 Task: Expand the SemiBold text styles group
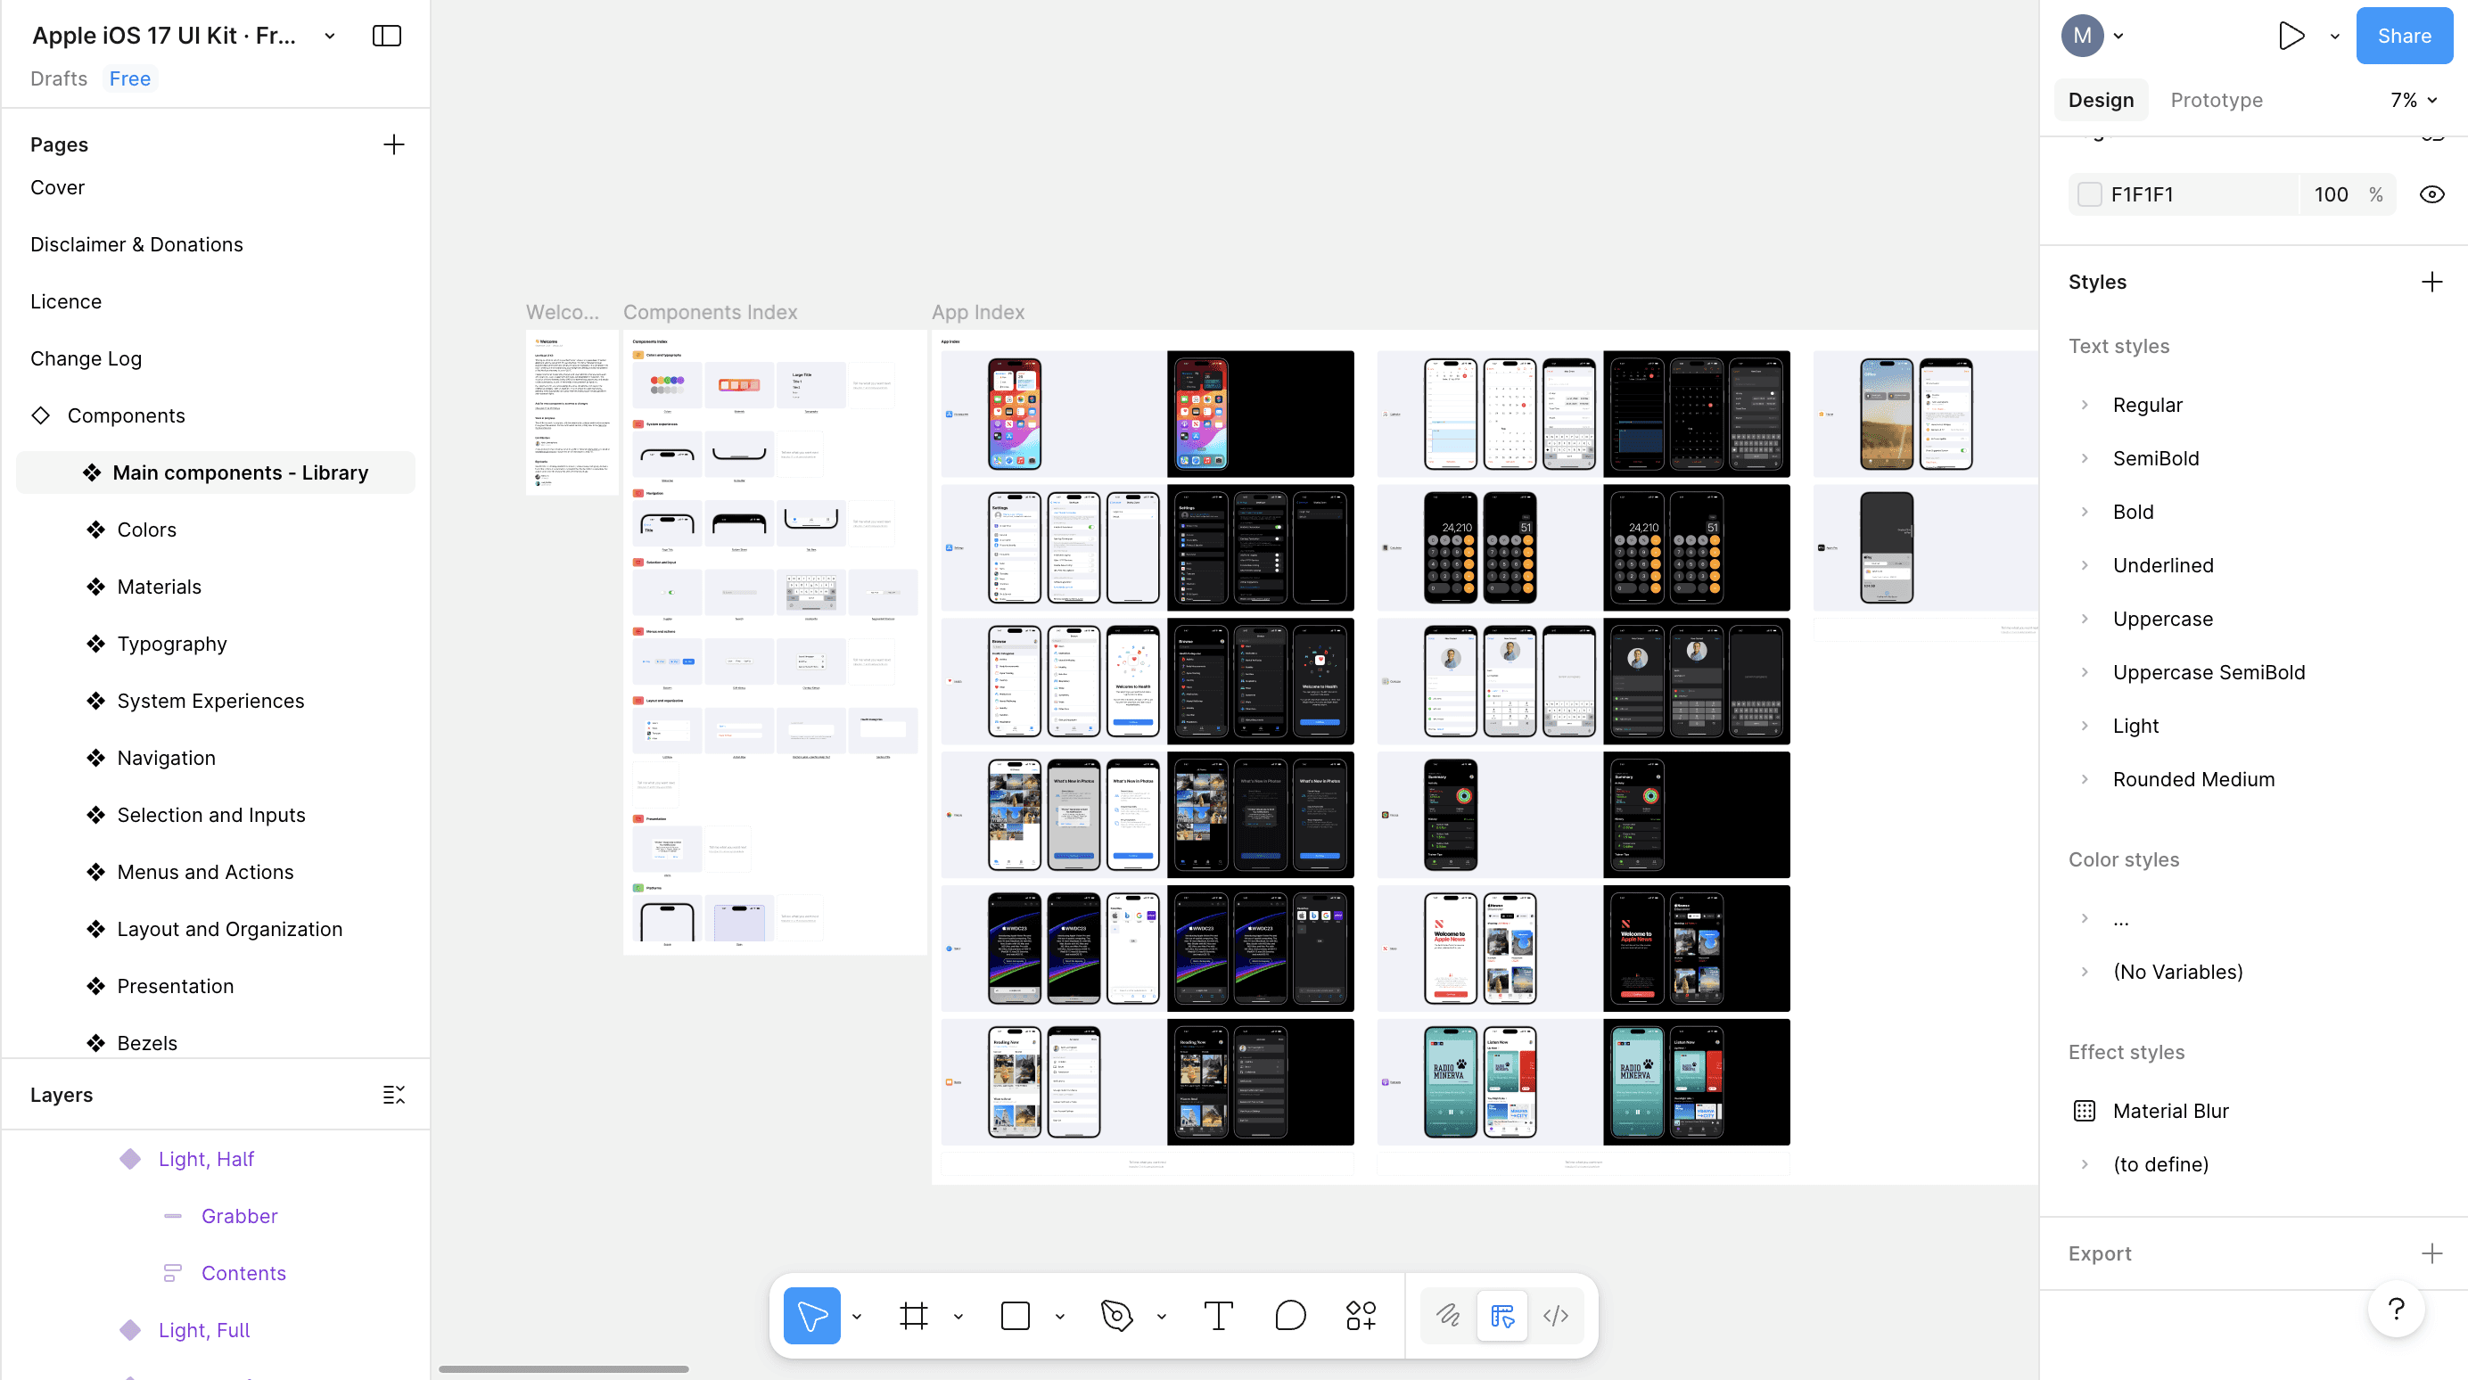coord(2085,457)
